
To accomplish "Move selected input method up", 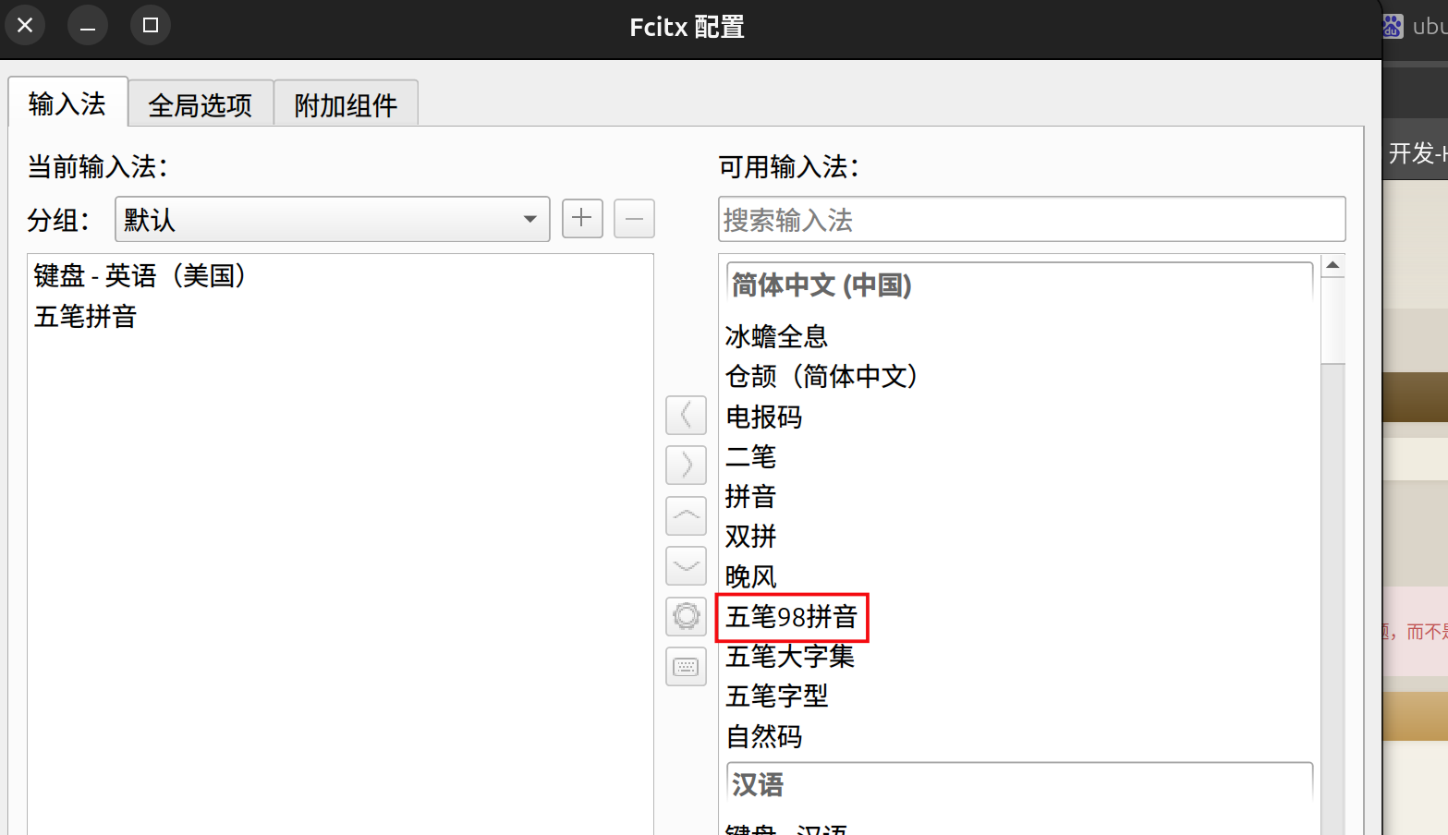I will coord(686,515).
